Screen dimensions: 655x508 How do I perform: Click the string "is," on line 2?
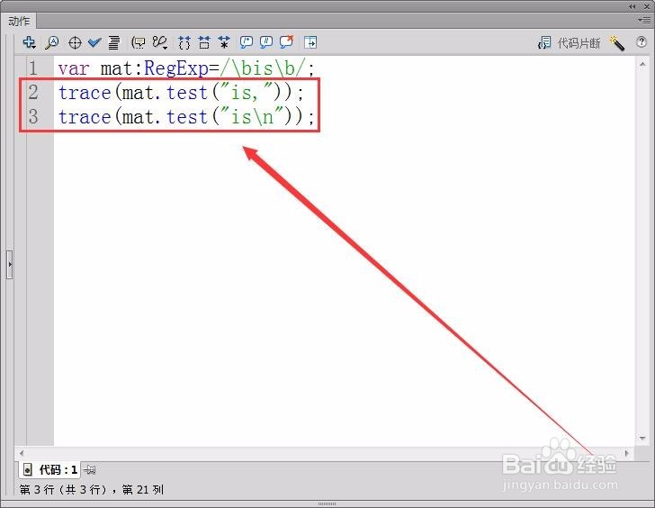248,93
